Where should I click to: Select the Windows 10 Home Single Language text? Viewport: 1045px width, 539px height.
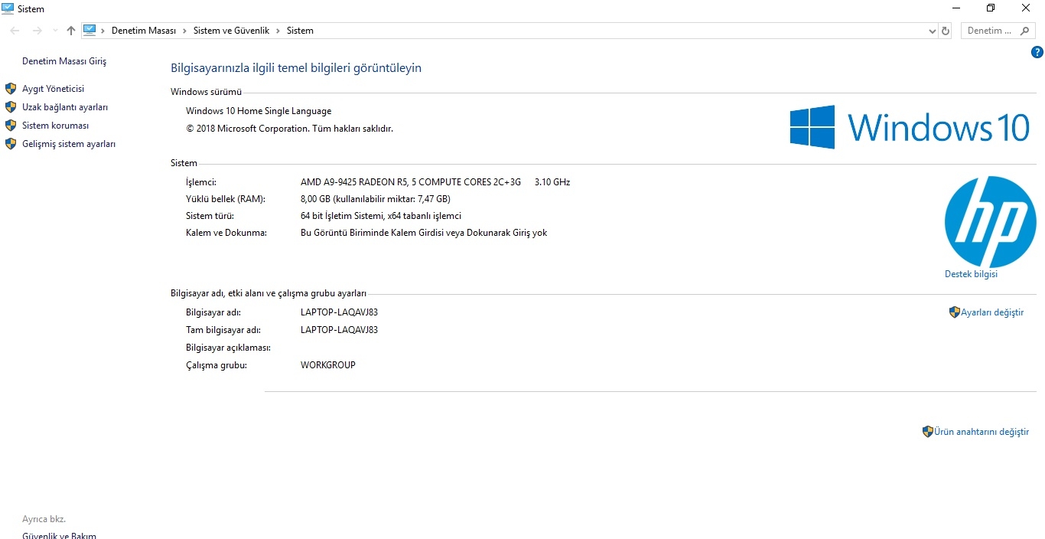(259, 111)
